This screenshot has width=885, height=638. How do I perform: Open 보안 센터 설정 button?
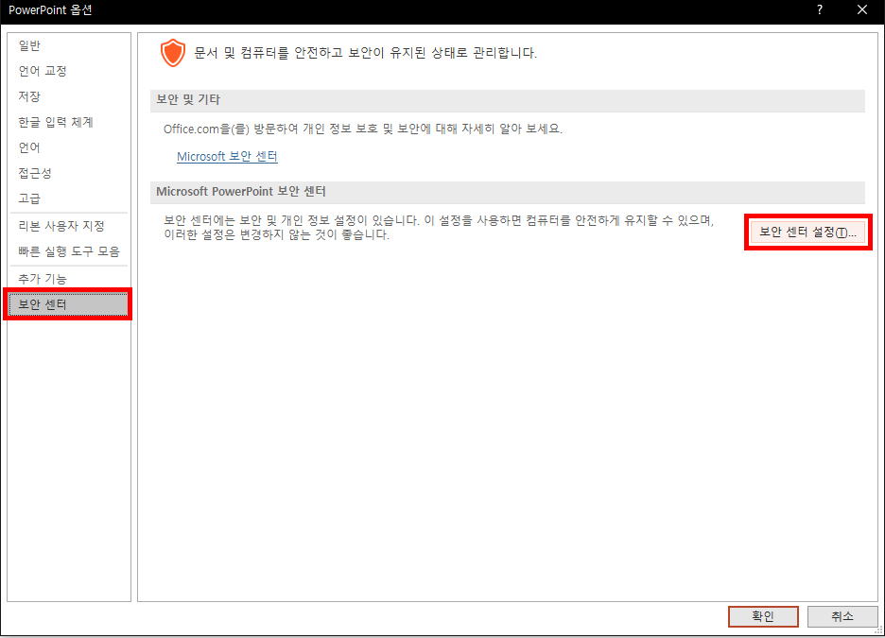[807, 232]
